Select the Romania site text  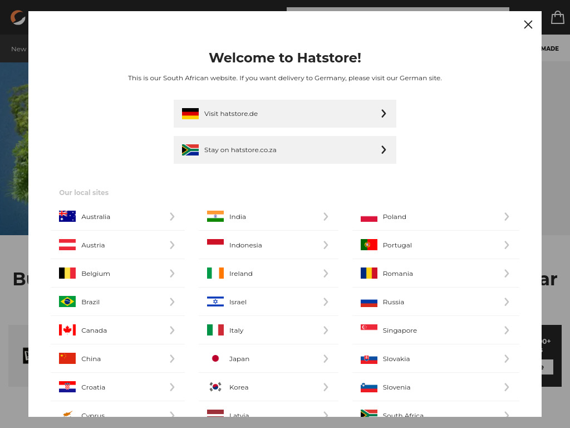click(x=397, y=274)
